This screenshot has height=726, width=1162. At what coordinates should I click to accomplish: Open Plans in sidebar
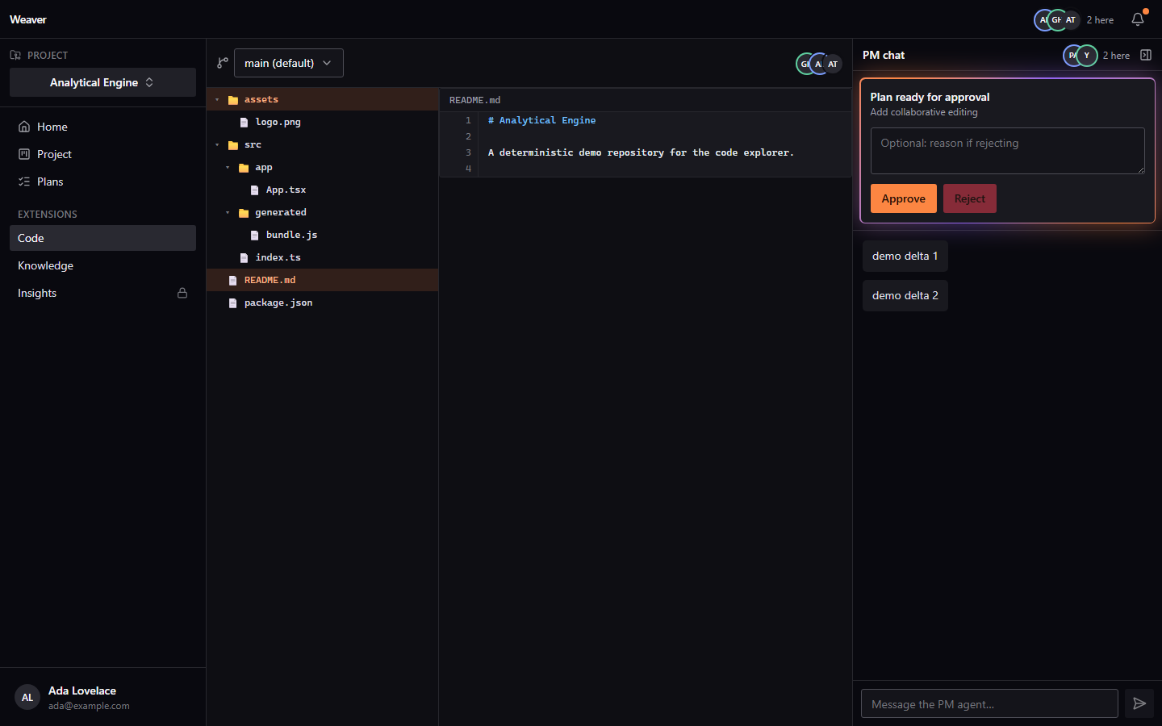(102, 181)
